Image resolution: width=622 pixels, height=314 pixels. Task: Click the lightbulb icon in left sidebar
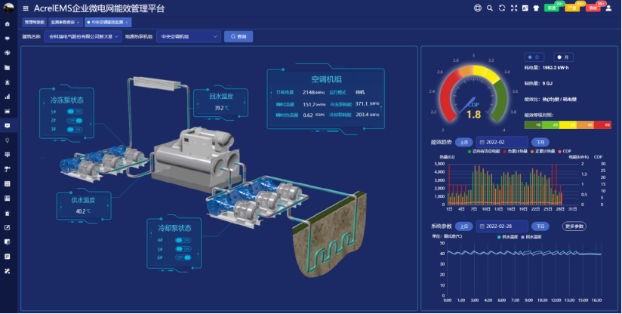(8, 140)
